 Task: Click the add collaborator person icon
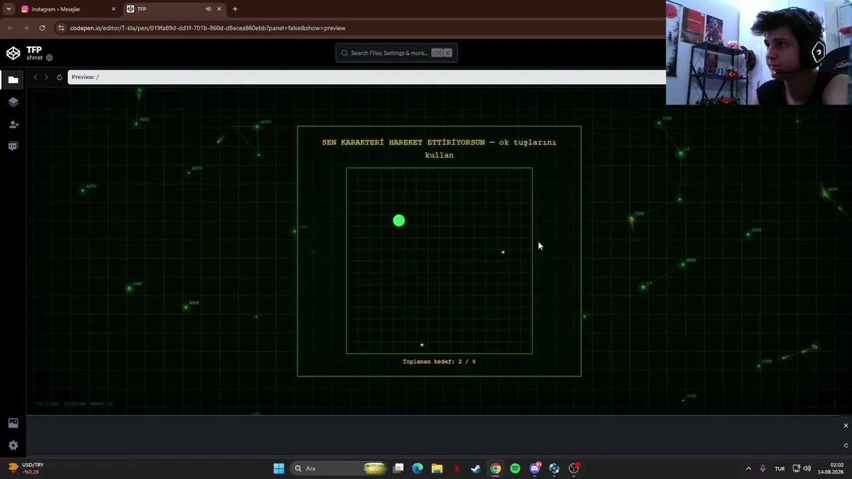(x=13, y=124)
